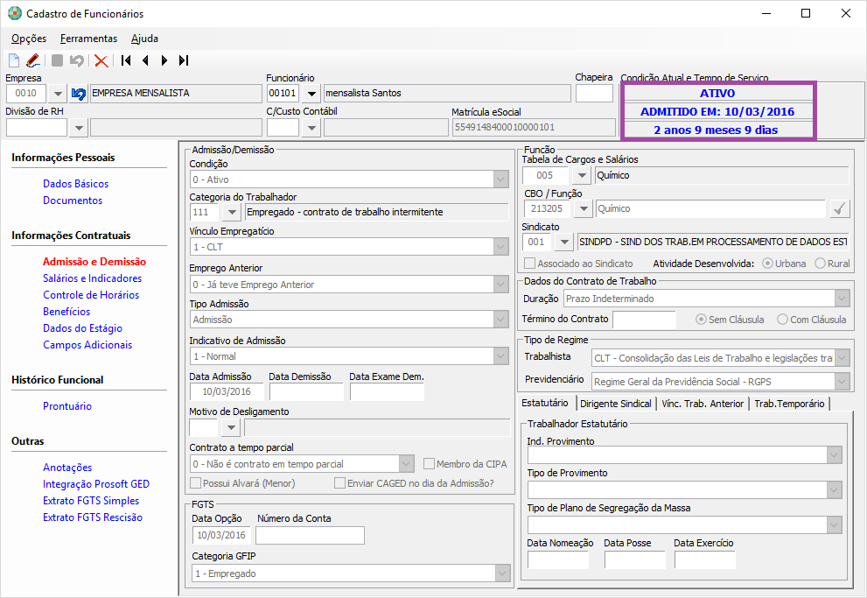Click the checkmark button next to CBO / Função
This screenshot has width=867, height=598.
[839, 208]
